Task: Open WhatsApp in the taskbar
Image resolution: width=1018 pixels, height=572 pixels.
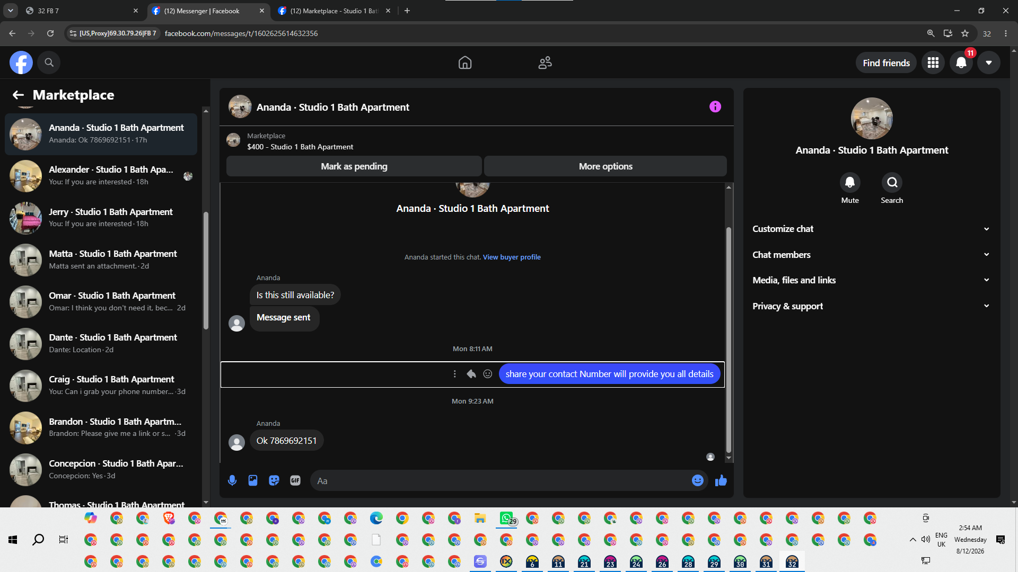Action: 506,519
